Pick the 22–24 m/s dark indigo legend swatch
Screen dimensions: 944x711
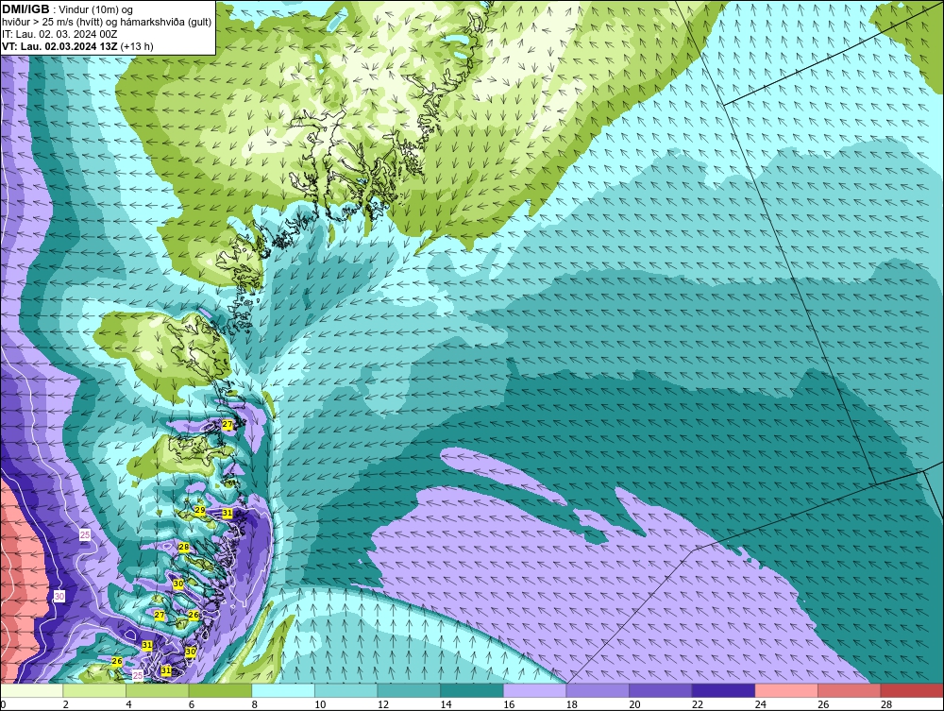point(723,690)
